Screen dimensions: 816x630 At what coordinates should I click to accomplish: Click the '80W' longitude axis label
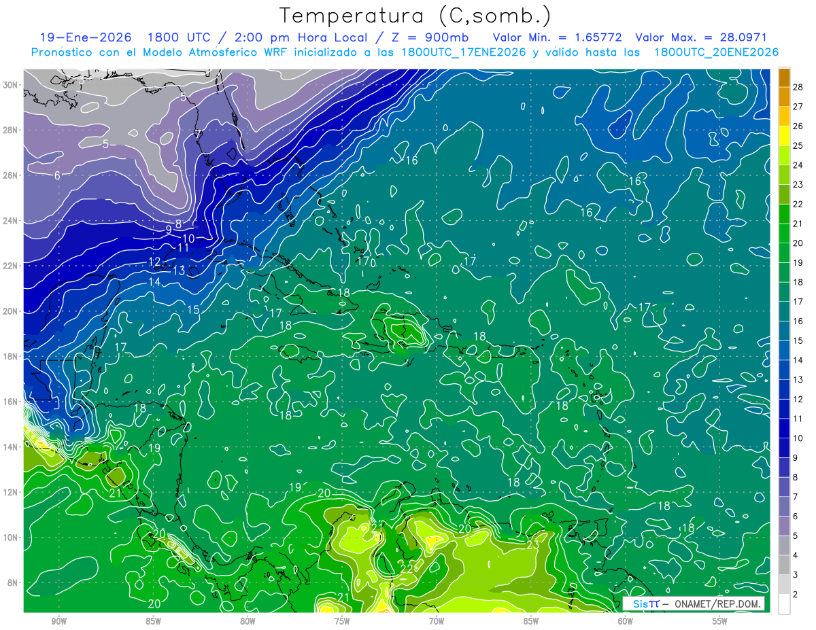click(248, 621)
